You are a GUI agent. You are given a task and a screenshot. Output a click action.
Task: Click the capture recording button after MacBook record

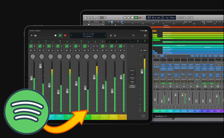[x=143, y=18]
